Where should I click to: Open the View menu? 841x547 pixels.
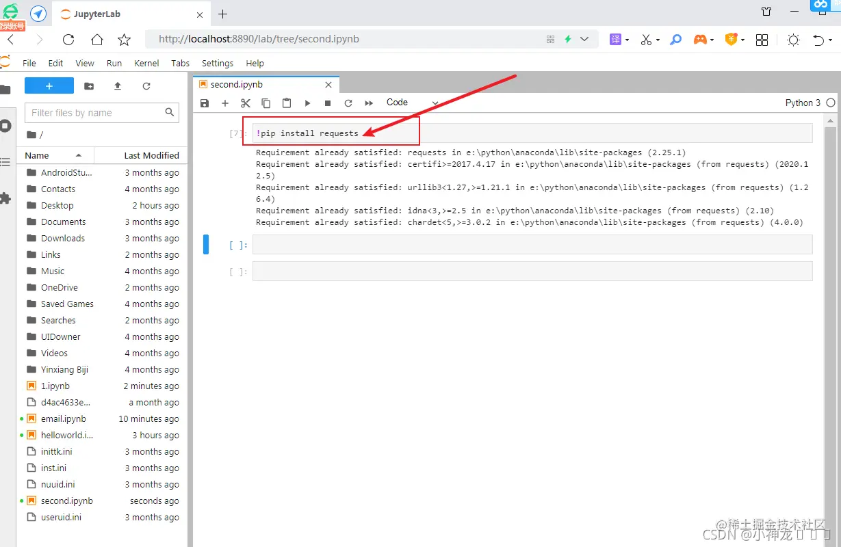[85, 63]
